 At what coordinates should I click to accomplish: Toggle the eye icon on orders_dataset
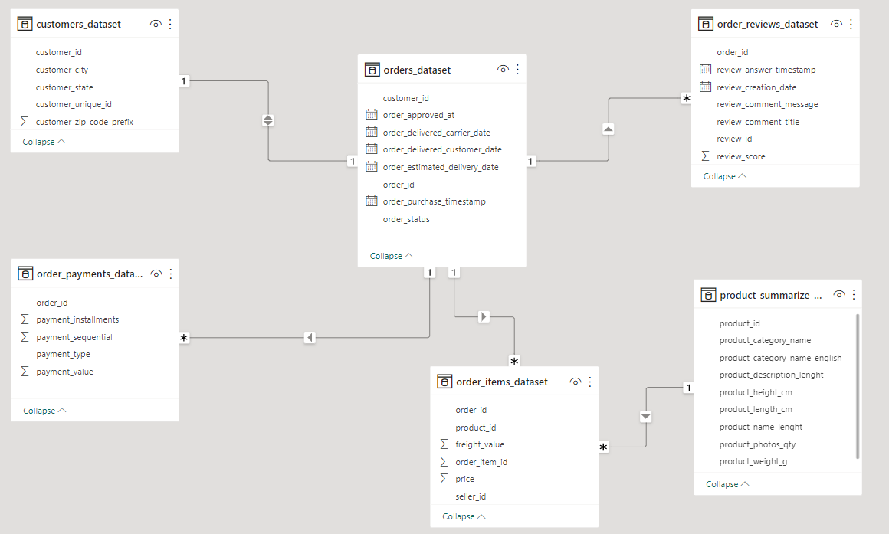point(503,69)
